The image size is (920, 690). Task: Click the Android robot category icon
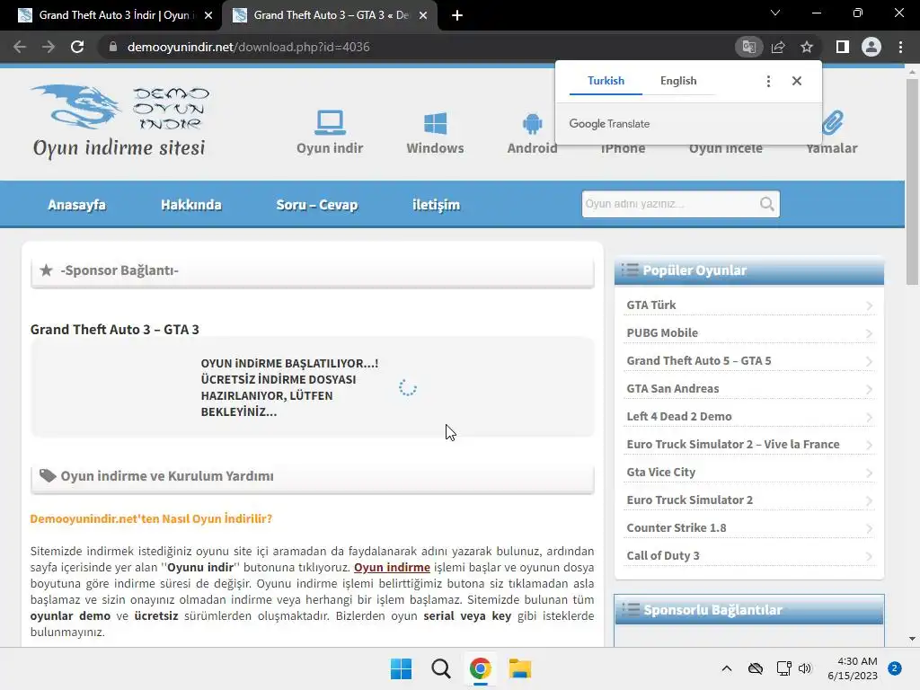click(532, 123)
